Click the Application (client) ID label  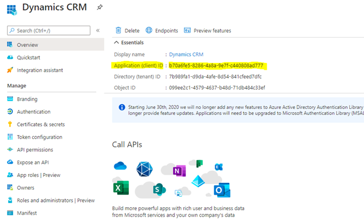(139, 66)
